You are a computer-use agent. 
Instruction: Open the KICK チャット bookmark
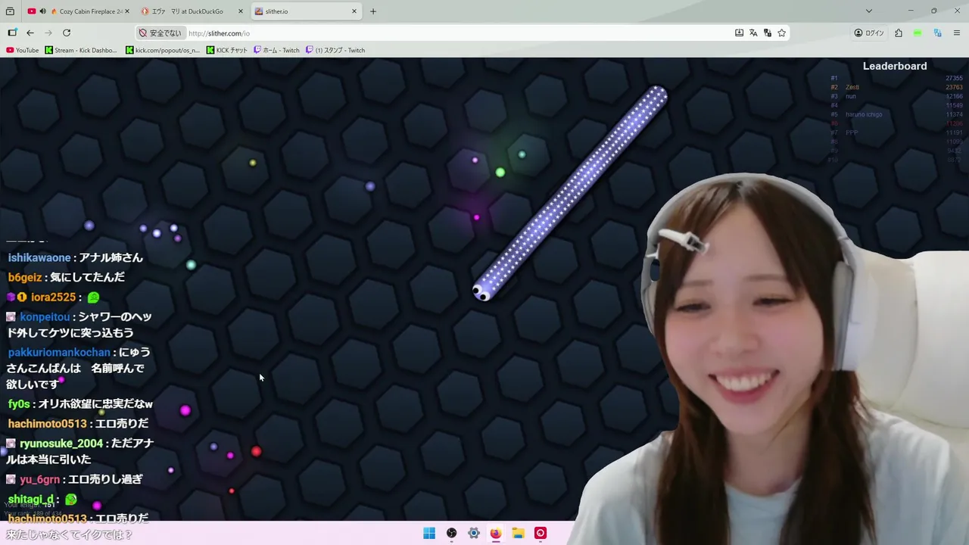pos(227,50)
